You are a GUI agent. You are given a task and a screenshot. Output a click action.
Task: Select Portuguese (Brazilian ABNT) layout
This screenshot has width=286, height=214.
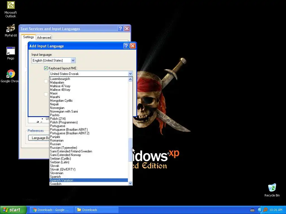(89, 130)
